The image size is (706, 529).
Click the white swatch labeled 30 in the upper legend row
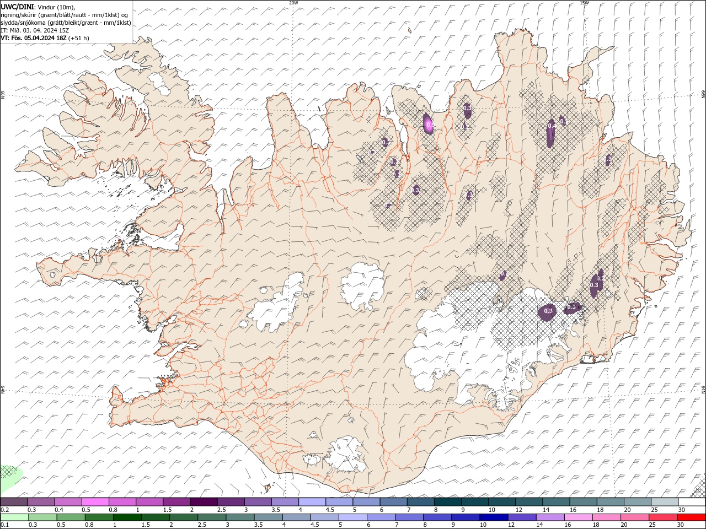tap(691, 502)
